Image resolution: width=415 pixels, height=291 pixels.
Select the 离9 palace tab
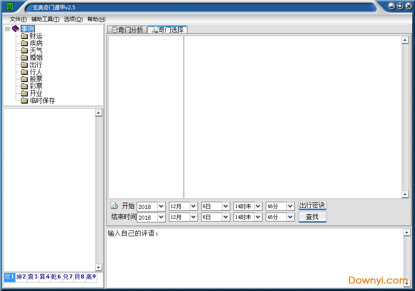click(x=91, y=277)
